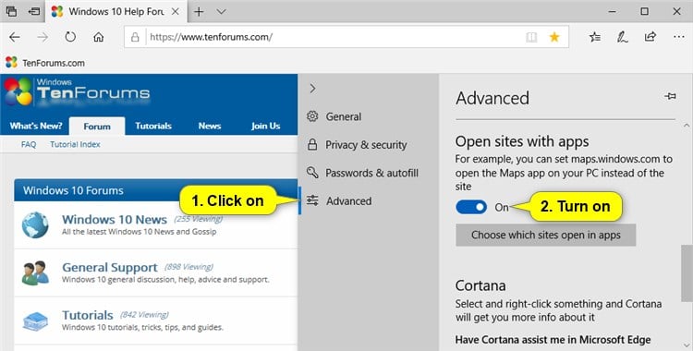Click the settings pane scrollbar thumb

pyautogui.click(x=687, y=272)
